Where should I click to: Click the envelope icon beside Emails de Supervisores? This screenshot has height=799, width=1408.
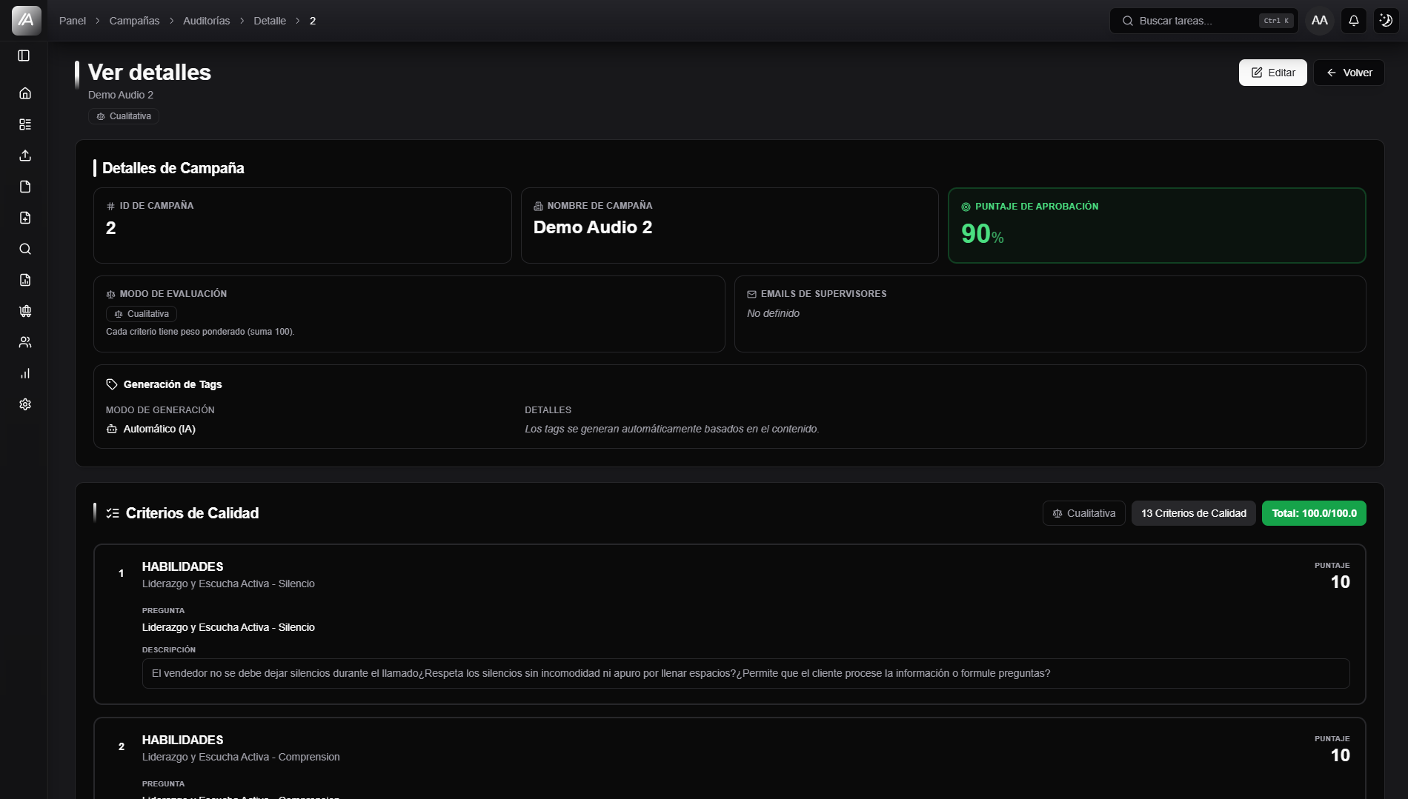[751, 294]
